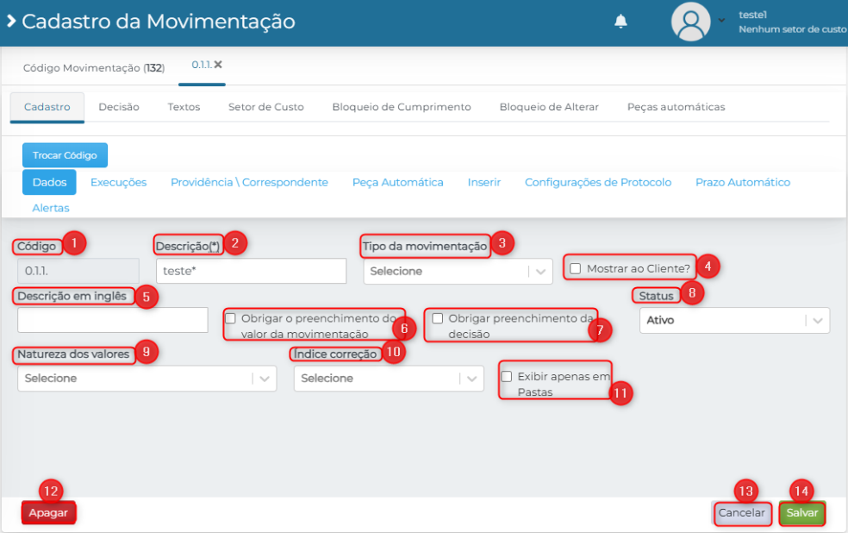Click the red Apagar button

click(x=48, y=512)
